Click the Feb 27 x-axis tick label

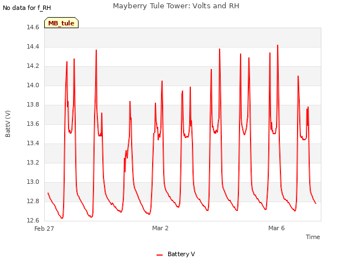click(44, 229)
